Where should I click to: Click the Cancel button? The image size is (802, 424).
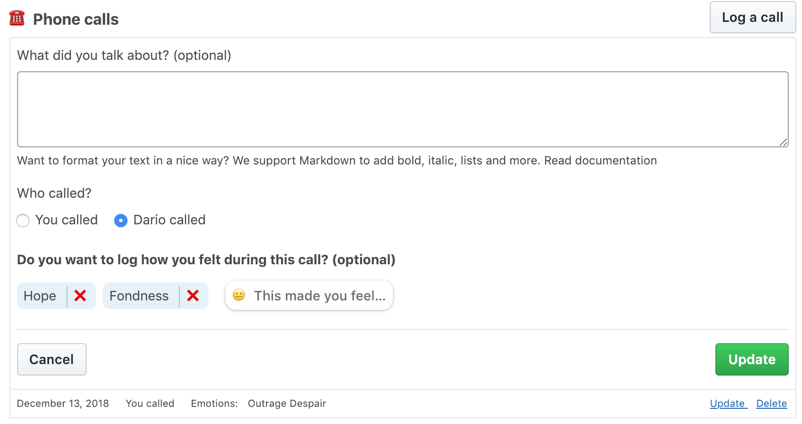pyautogui.click(x=52, y=359)
